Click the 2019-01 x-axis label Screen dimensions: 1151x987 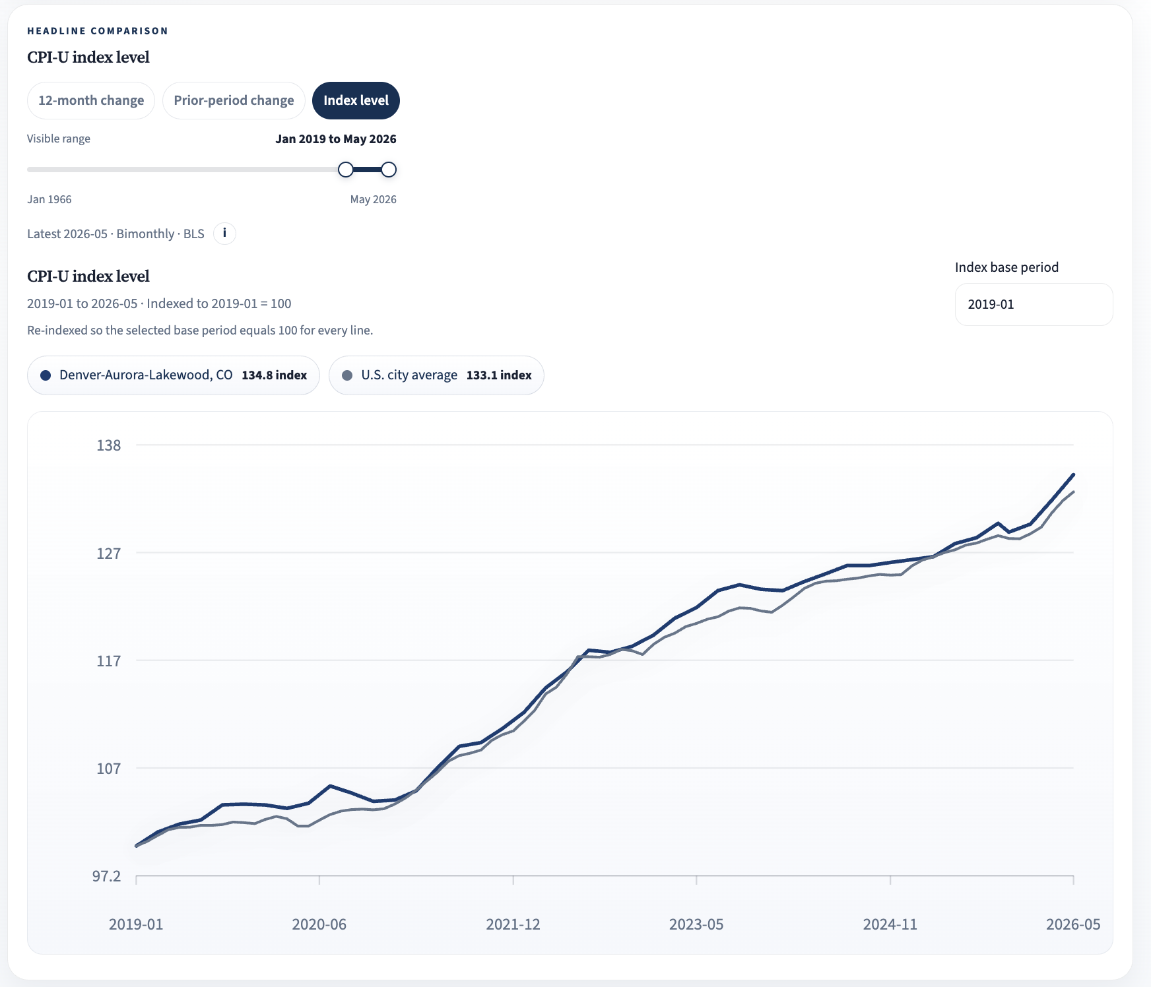click(136, 924)
